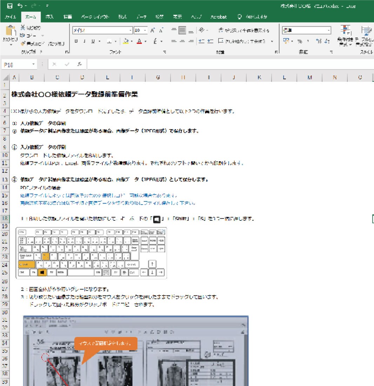Apply the comma style icon
Viewport: 374px width, 386px height.
[308, 41]
